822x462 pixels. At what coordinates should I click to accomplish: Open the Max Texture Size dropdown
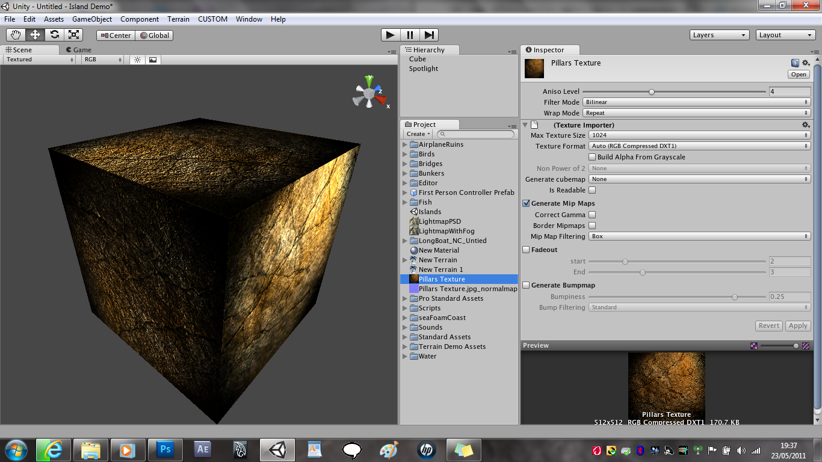tap(699, 135)
